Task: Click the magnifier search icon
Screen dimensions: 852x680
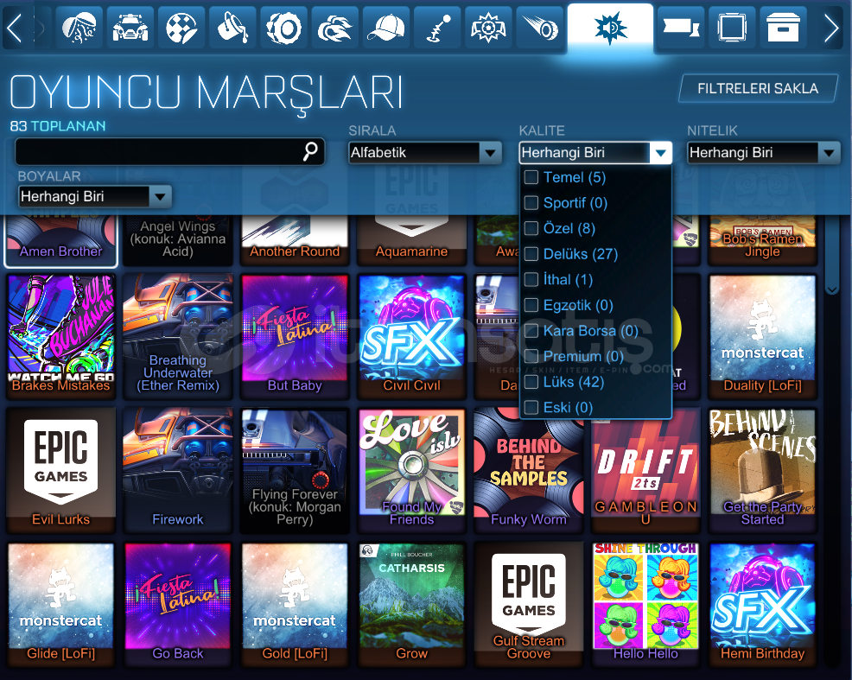Action: point(310,151)
